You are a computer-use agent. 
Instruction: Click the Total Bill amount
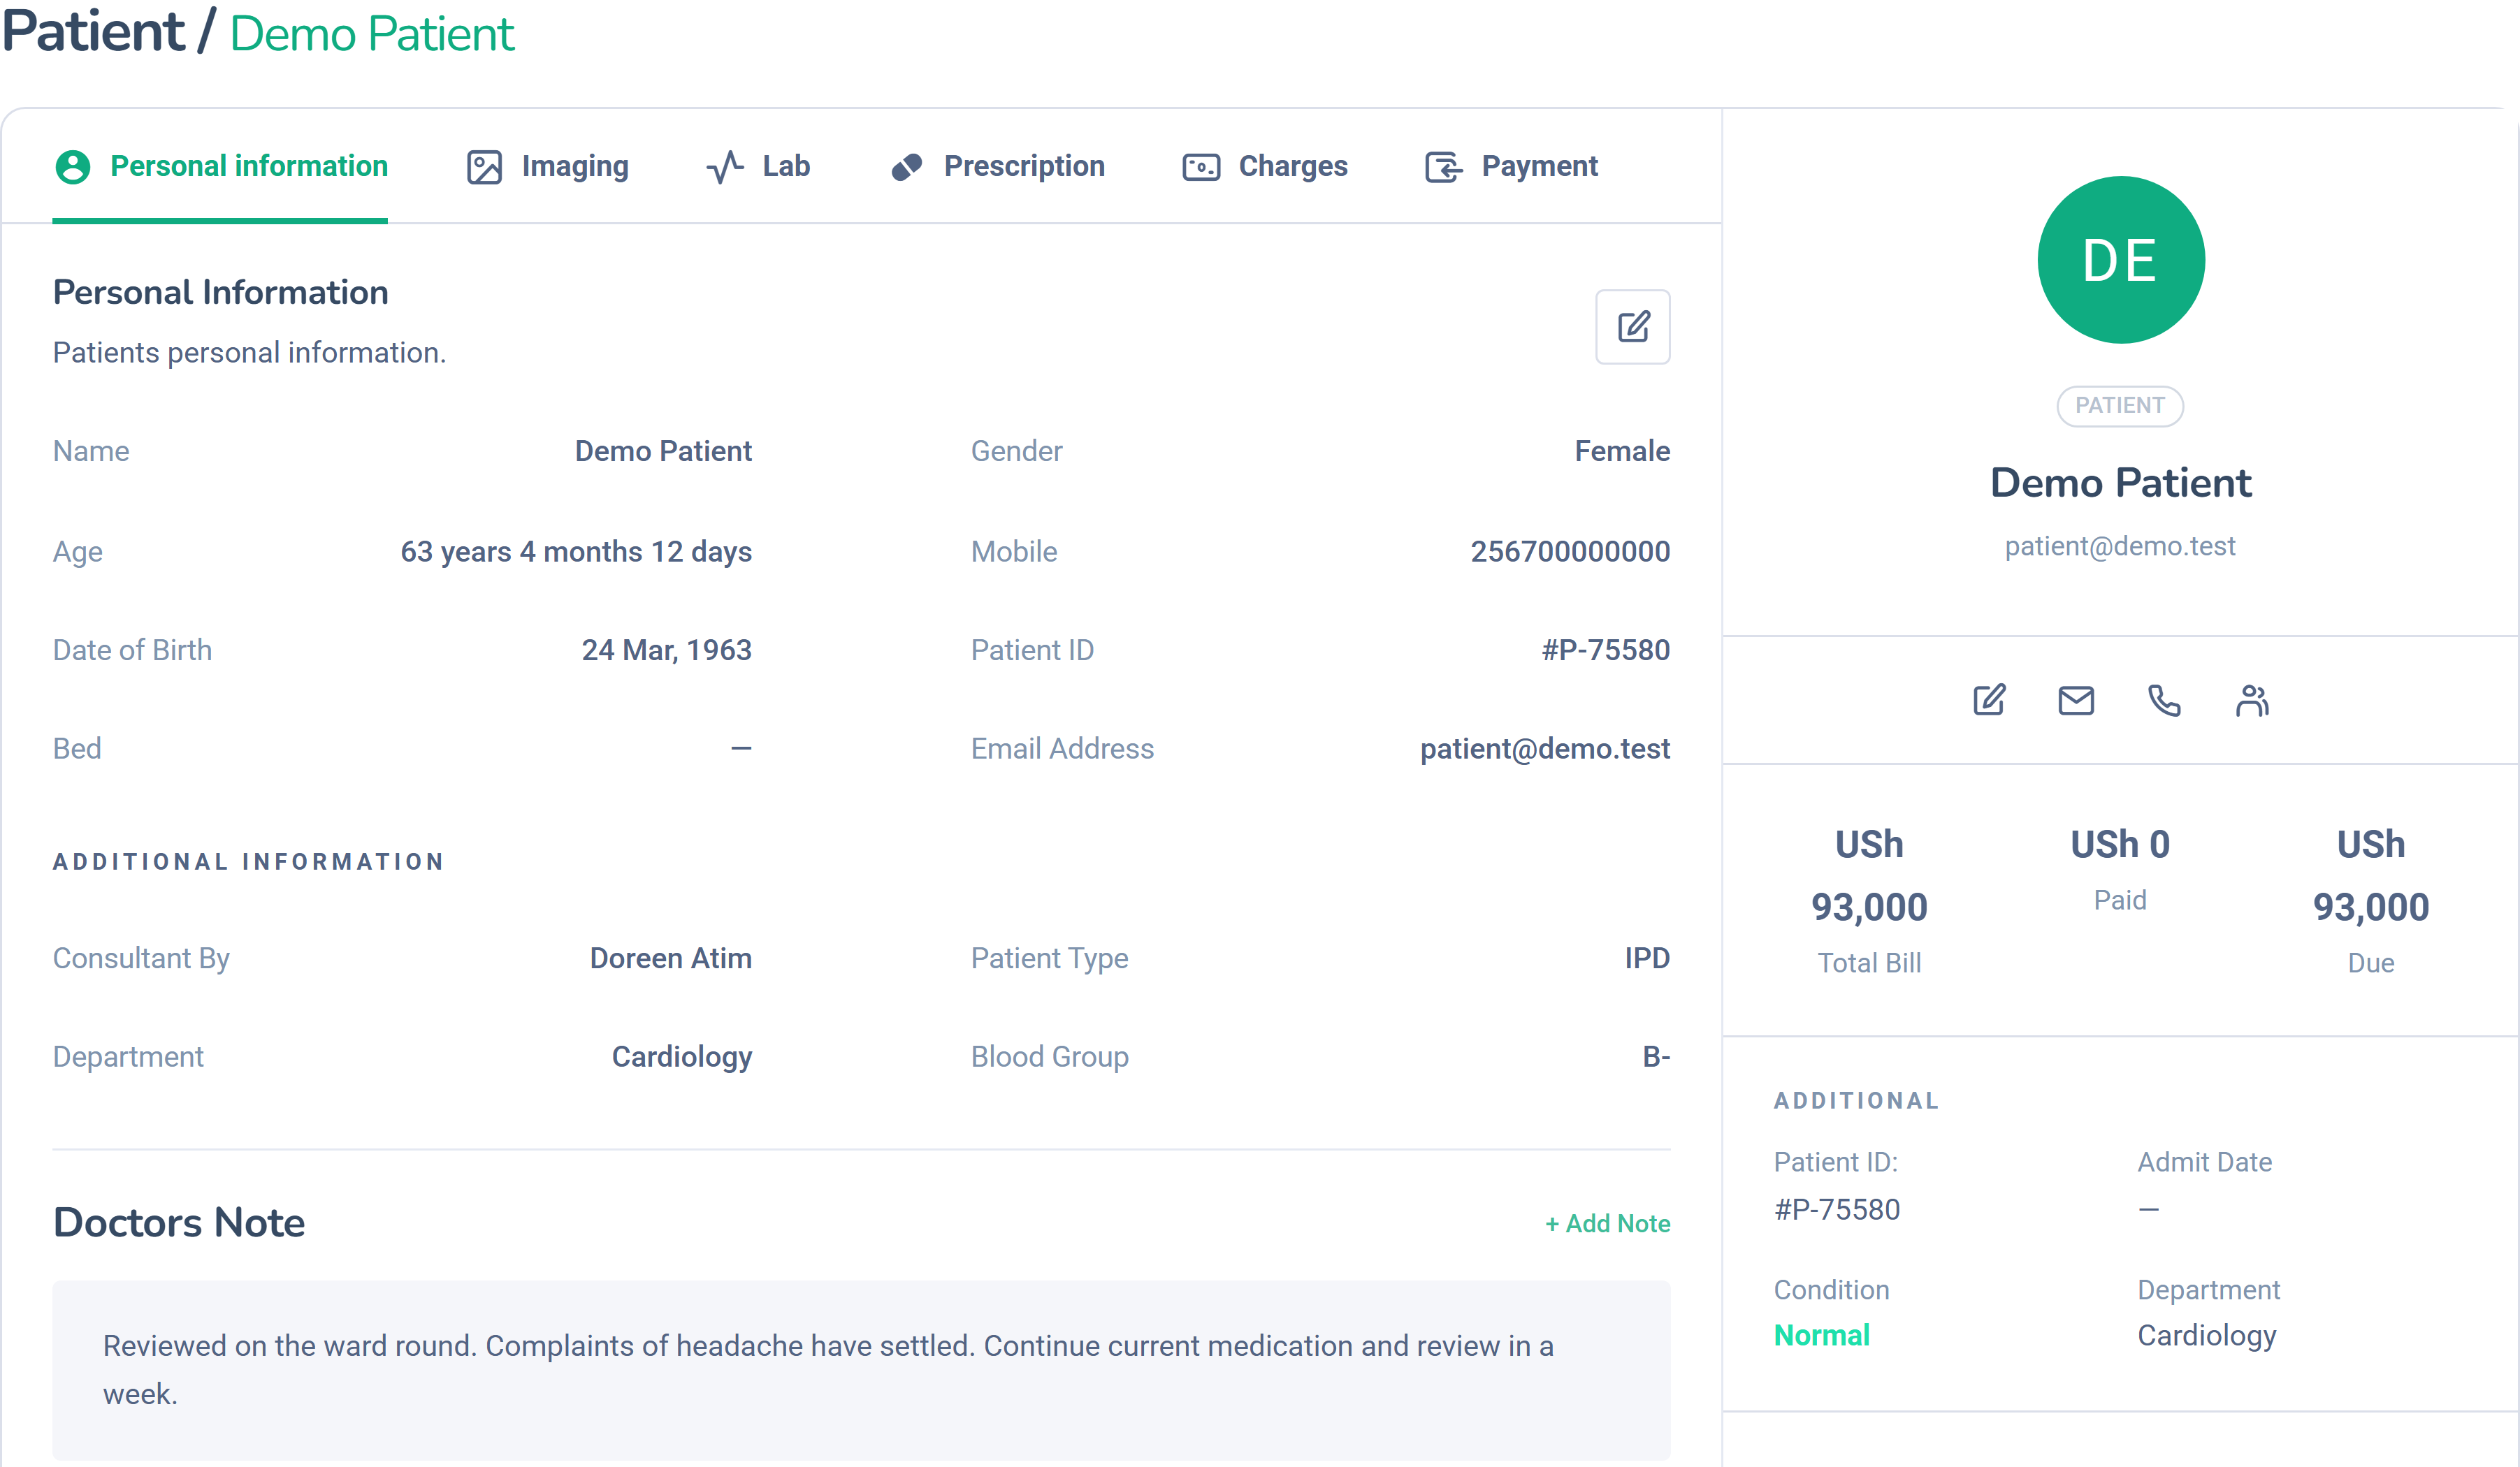click(1869, 875)
